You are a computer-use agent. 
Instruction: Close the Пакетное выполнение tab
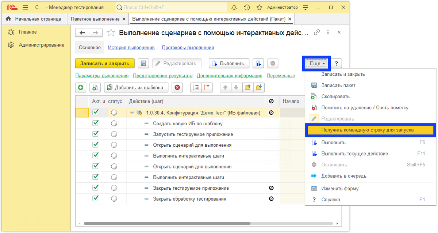(x=124, y=19)
